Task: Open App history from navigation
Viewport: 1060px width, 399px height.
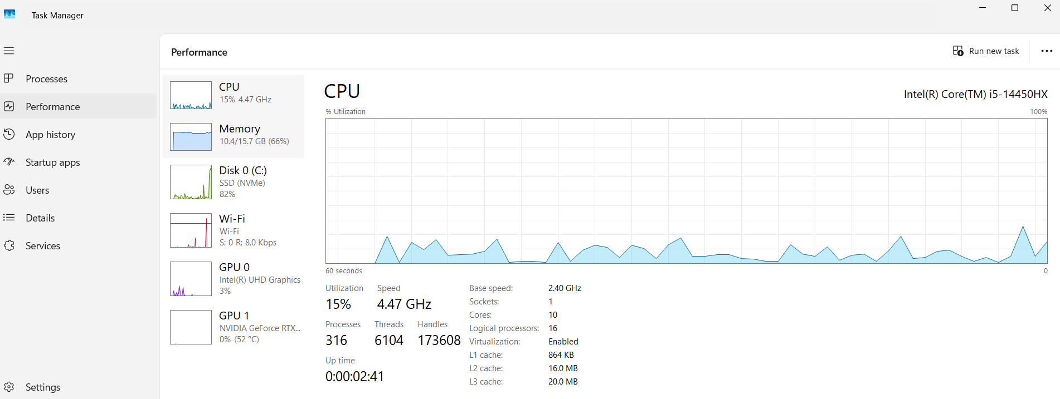Action: [50, 135]
